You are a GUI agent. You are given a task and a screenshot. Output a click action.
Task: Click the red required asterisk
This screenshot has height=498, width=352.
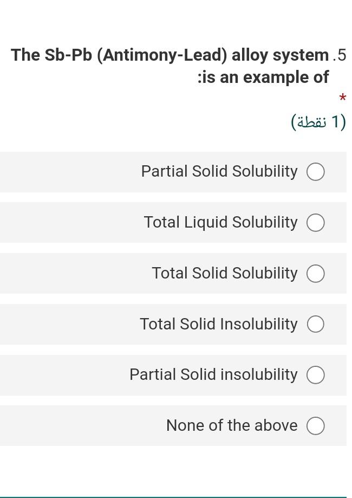[342, 99]
